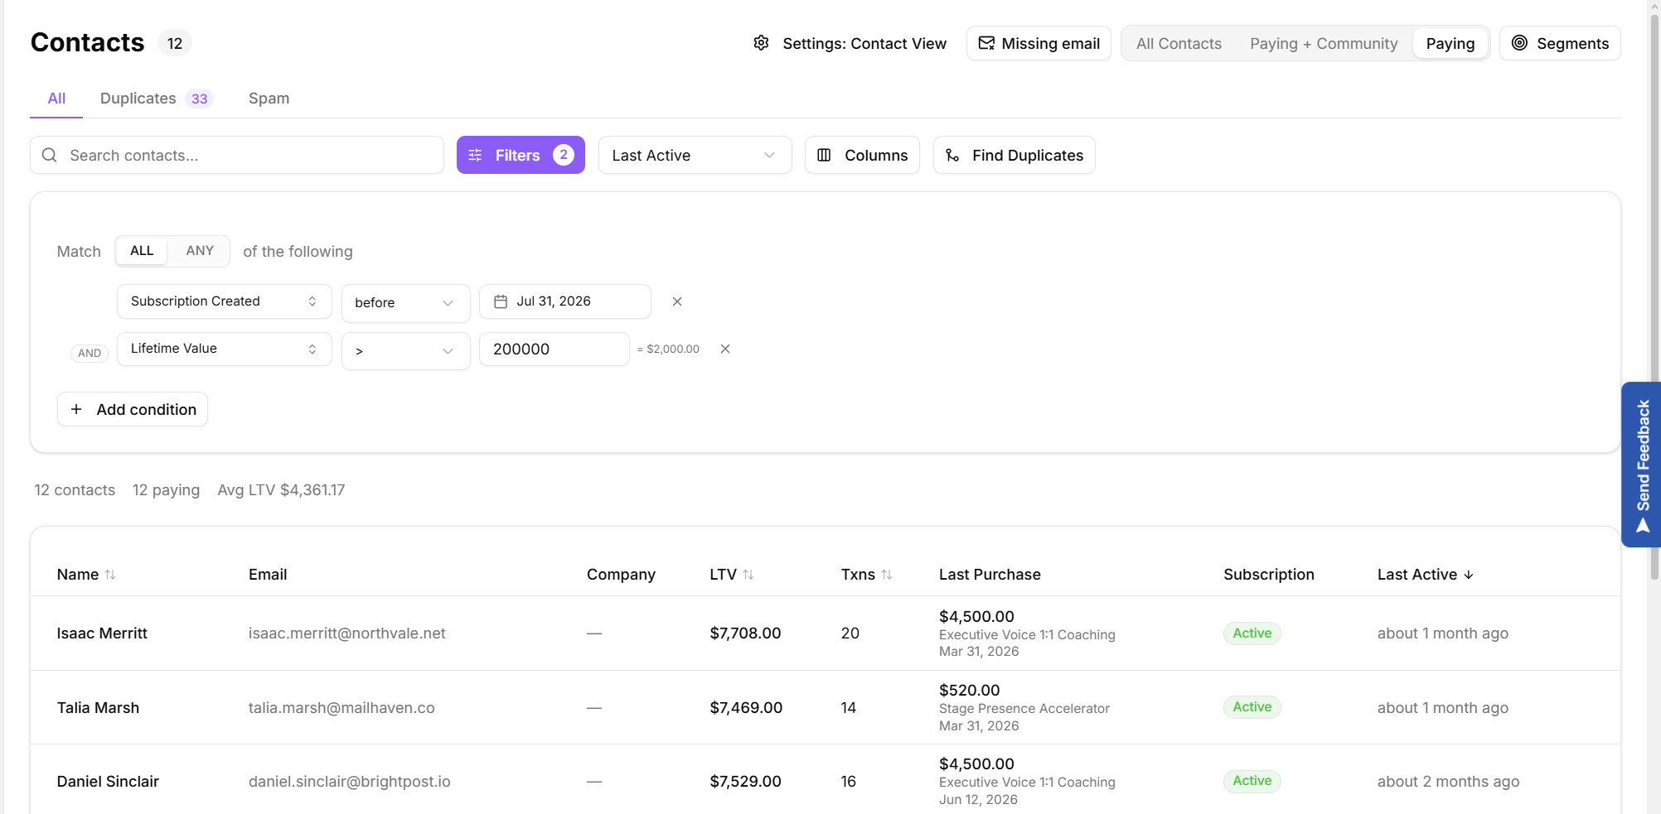Click the Missing email envelope icon
This screenshot has width=1661, height=814.
(986, 43)
